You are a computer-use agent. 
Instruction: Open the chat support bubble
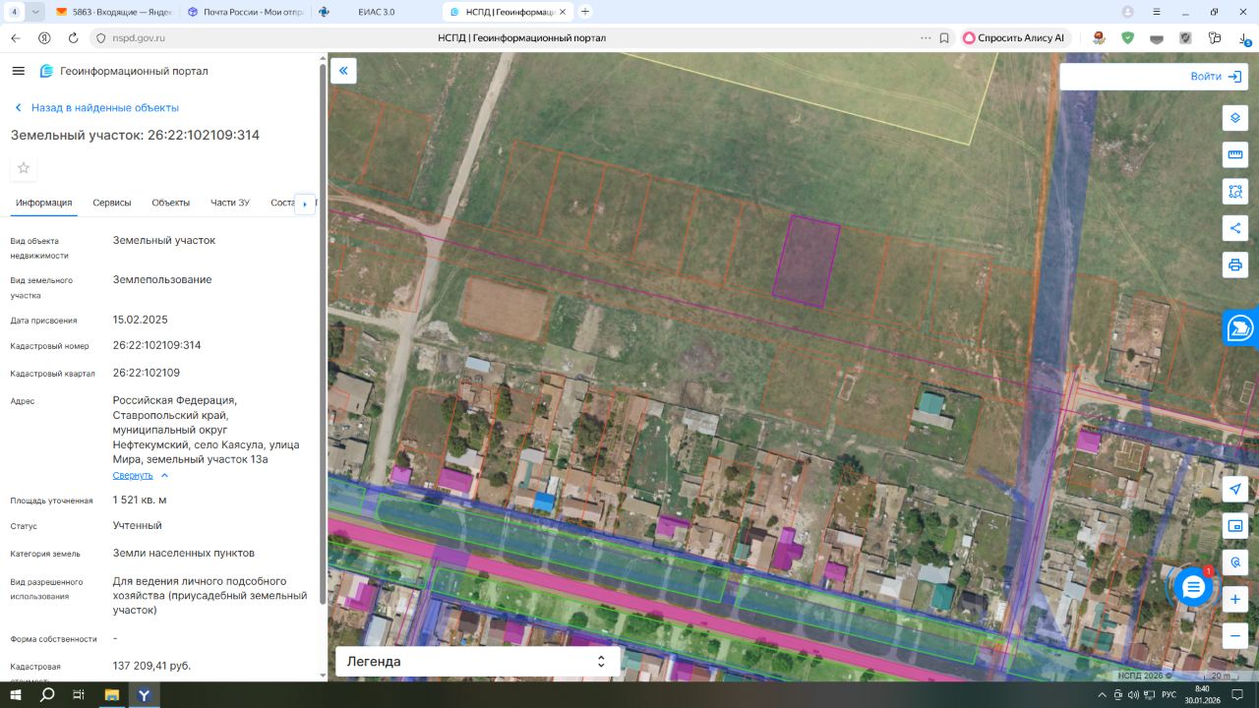click(x=1193, y=587)
